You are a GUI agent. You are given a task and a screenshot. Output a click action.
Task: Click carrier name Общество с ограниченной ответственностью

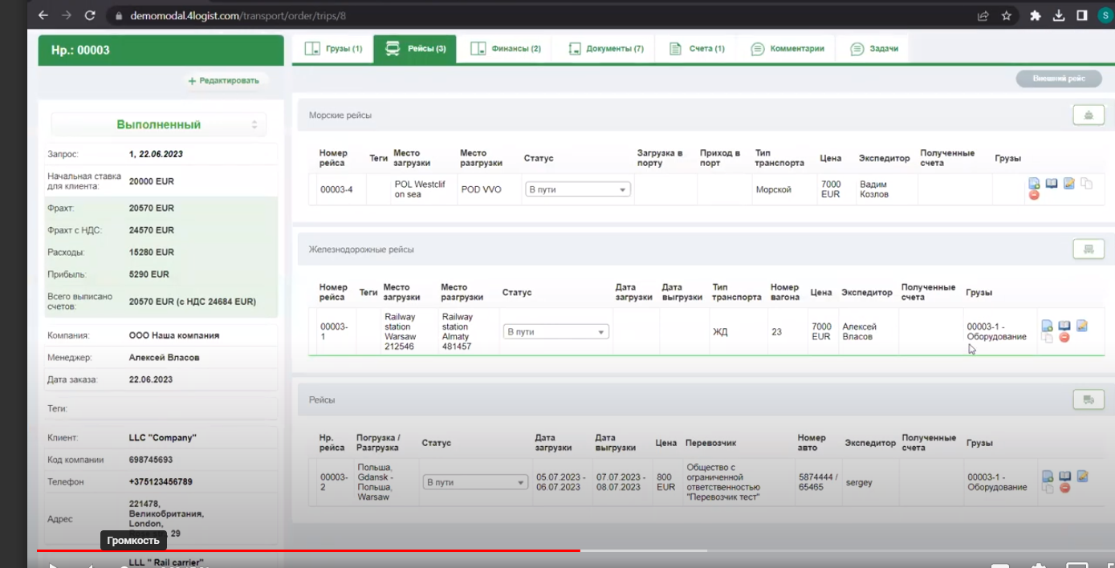(722, 482)
